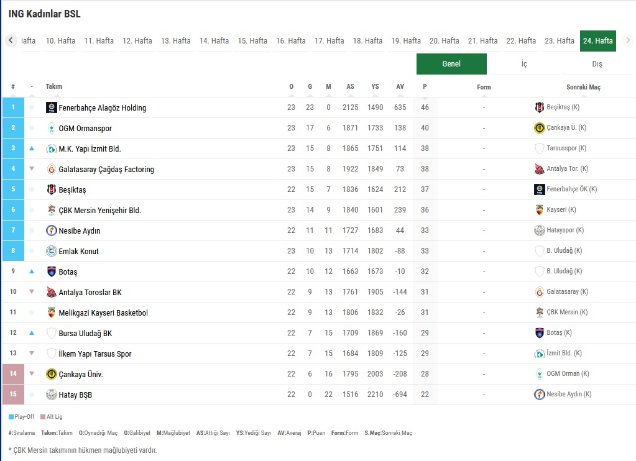The image size is (636, 461).
Task: Sort by the P column header
Action: [x=425, y=87]
